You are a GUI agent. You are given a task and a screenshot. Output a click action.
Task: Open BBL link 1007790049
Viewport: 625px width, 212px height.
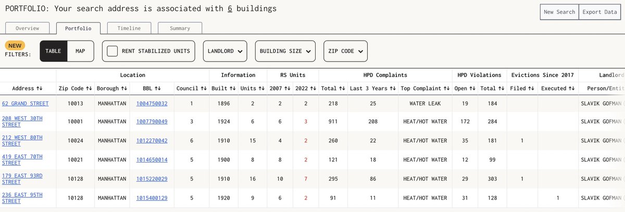(152, 121)
